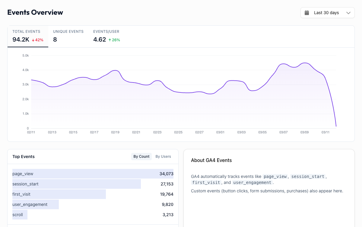This screenshot has width=362, height=227.
Task: Click the red down arrow 42% indicator
Action: click(x=38, y=40)
